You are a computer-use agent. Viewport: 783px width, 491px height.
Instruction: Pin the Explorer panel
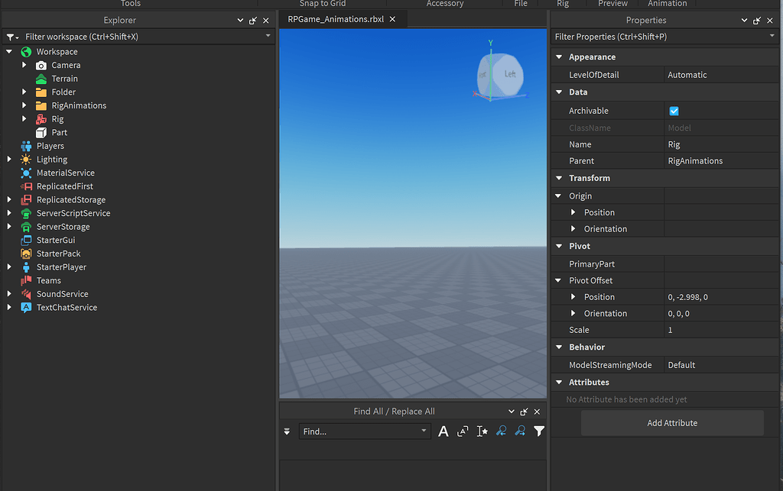[x=252, y=21]
